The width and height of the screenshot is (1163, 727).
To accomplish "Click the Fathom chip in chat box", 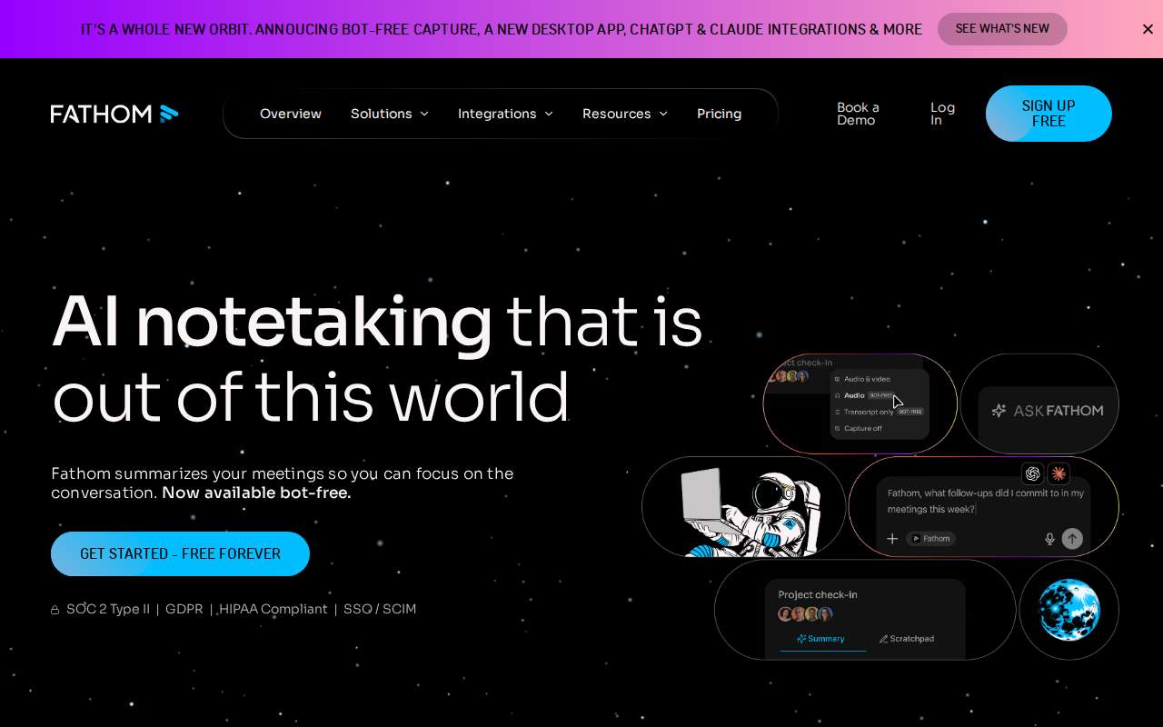I will click(x=930, y=539).
